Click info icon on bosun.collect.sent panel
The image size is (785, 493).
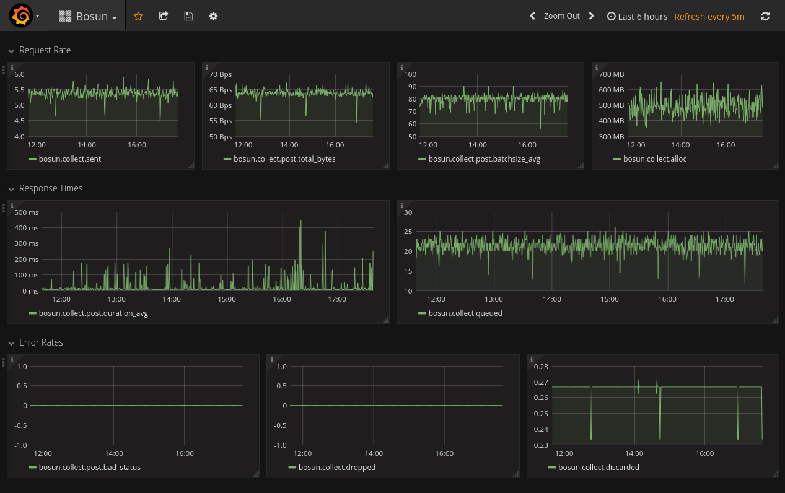click(12, 68)
